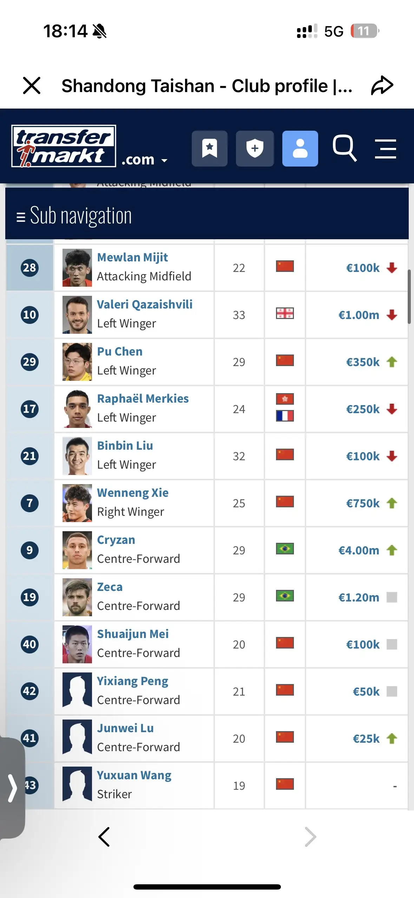The height and width of the screenshot is (898, 414).
Task: Tap the shield plus icon
Action: pos(255,148)
